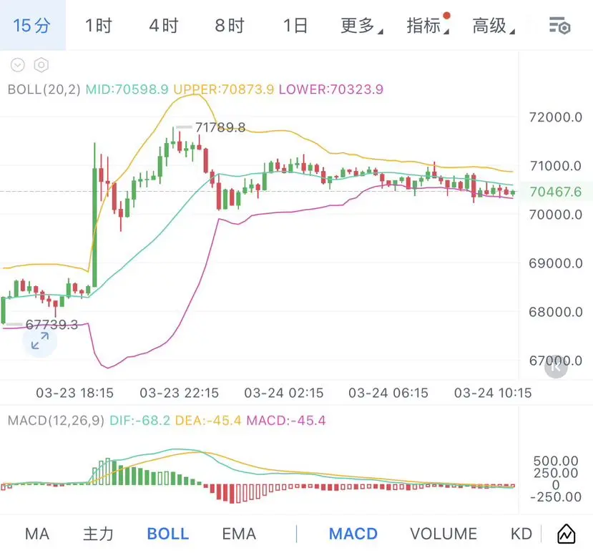Tap the 03-23 18:15 time label

75,393
